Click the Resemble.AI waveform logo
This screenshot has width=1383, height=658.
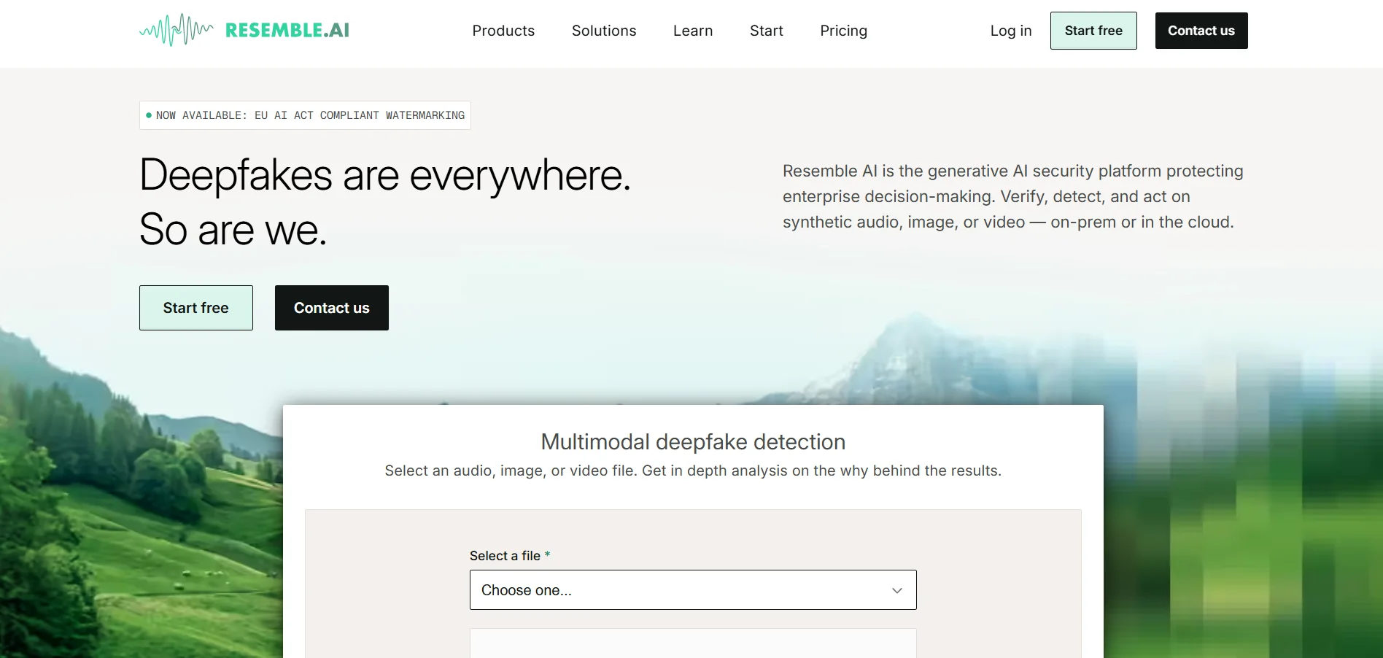(244, 30)
